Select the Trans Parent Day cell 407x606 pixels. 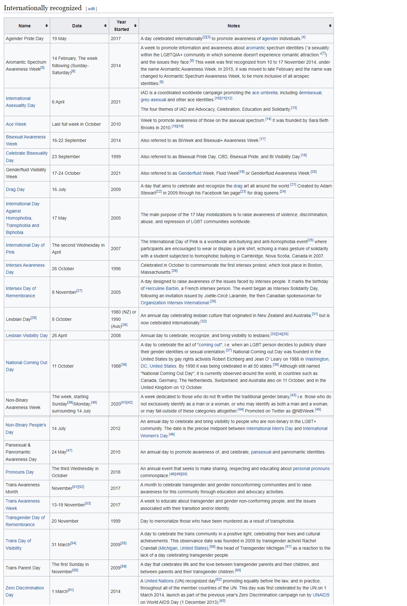tap(27, 568)
